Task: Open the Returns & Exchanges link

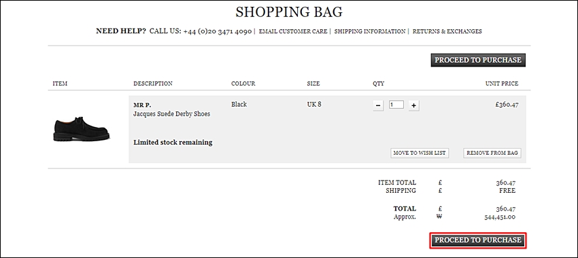Action: pos(447,32)
